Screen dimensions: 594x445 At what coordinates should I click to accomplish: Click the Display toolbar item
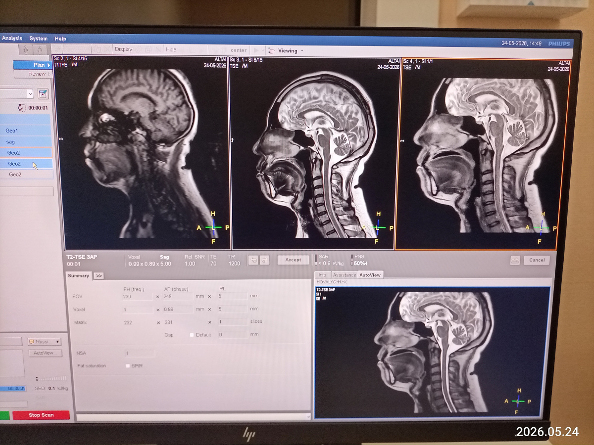pyautogui.click(x=123, y=49)
